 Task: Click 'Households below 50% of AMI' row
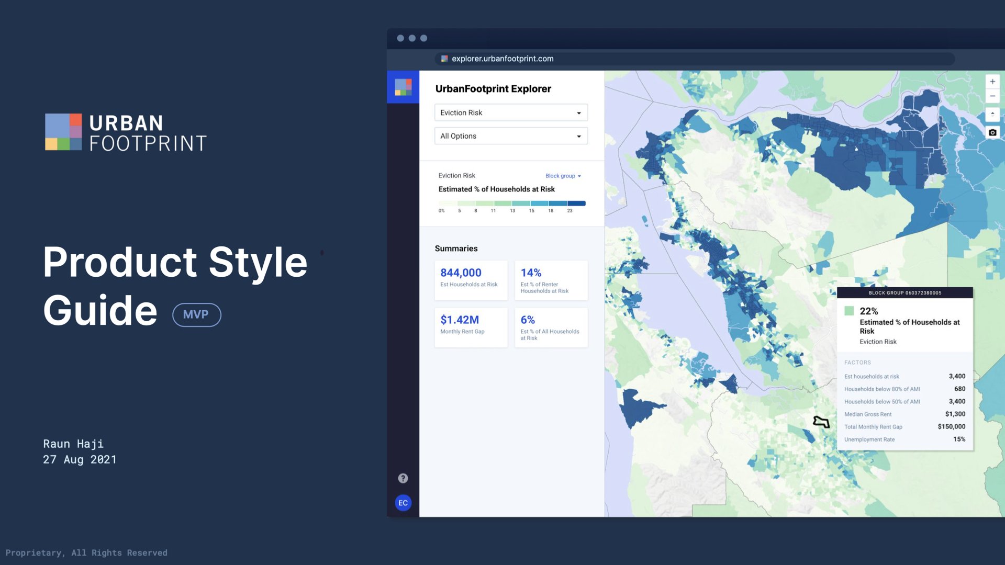pyautogui.click(x=904, y=401)
